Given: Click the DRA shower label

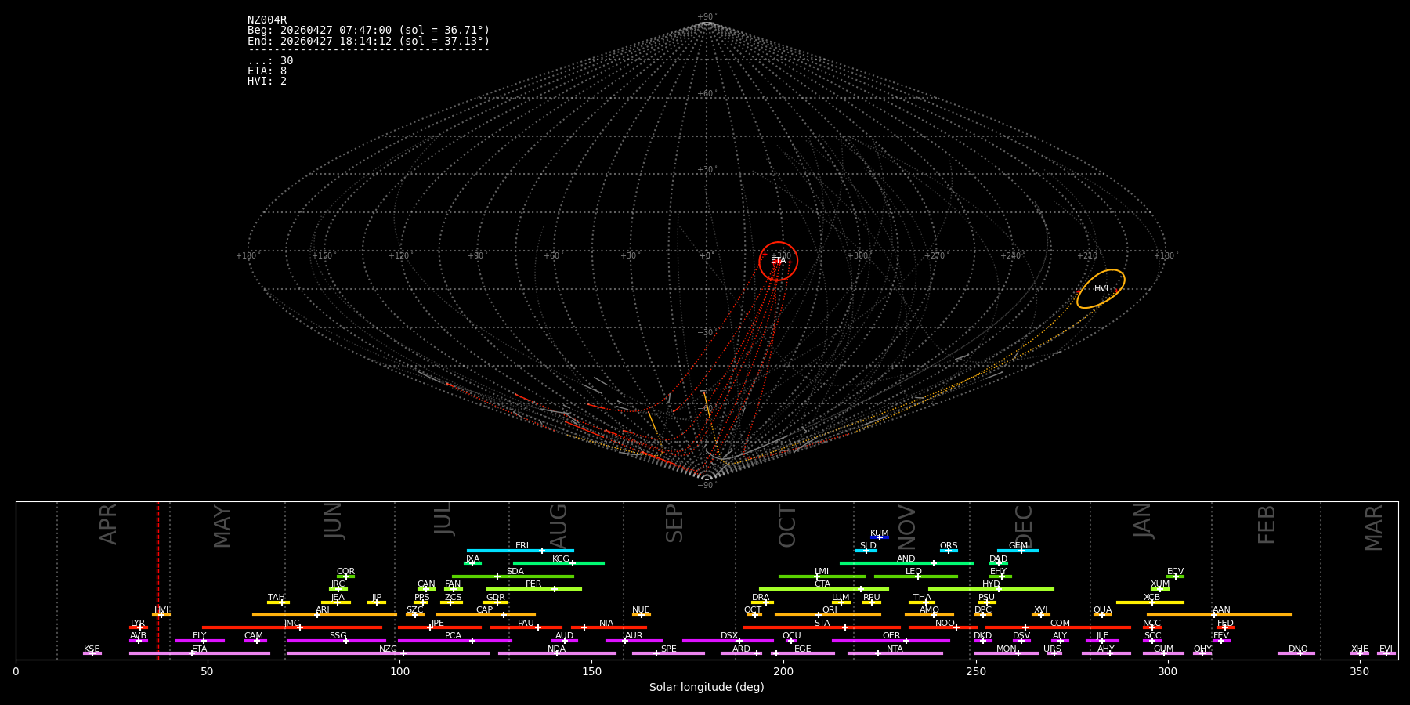Looking at the screenshot, I should (761, 598).
